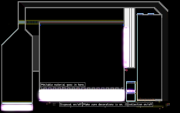Toggle the ON label beside the Disposal sign
The width and height of the screenshot is (180, 113).
[54, 105]
